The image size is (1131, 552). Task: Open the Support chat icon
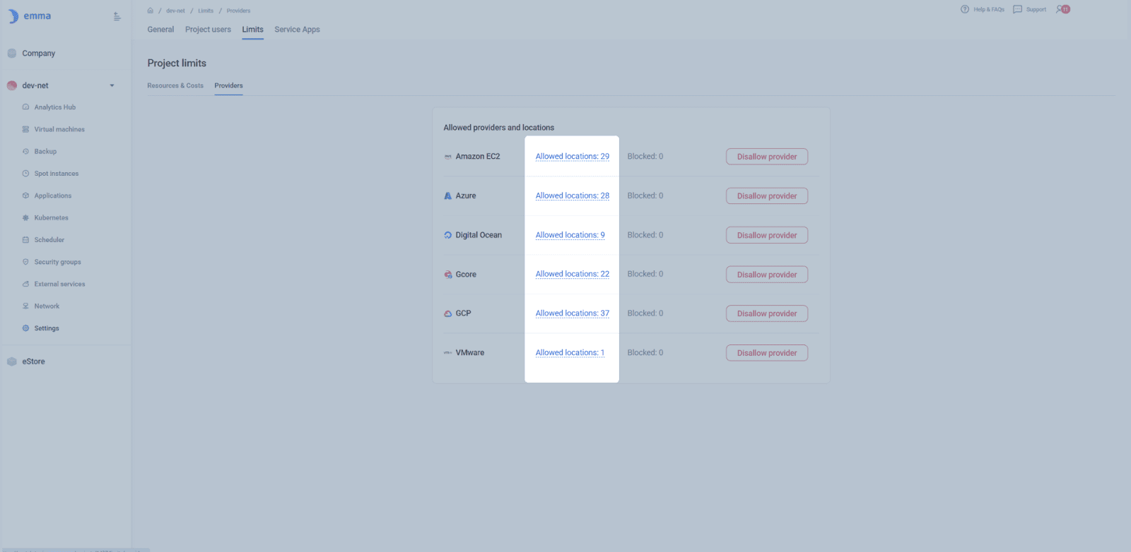tap(1018, 9)
